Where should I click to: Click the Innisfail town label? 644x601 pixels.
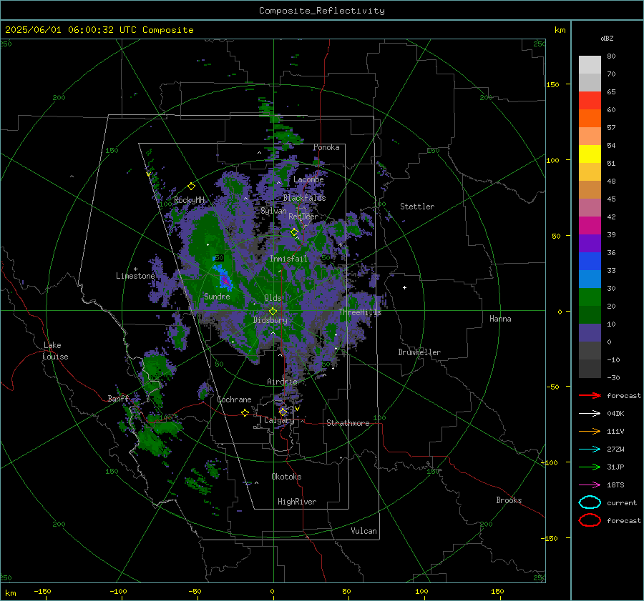288,259
